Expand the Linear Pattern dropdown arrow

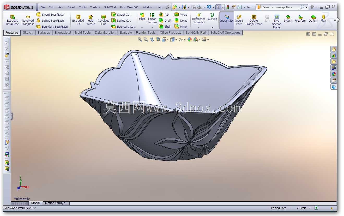(152, 27)
